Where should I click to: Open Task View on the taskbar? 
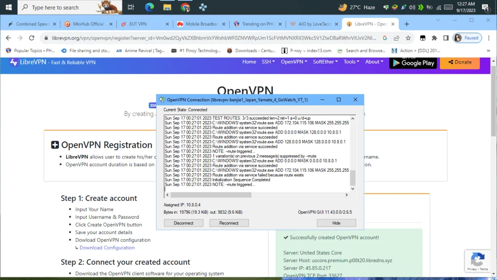[x=131, y=7]
